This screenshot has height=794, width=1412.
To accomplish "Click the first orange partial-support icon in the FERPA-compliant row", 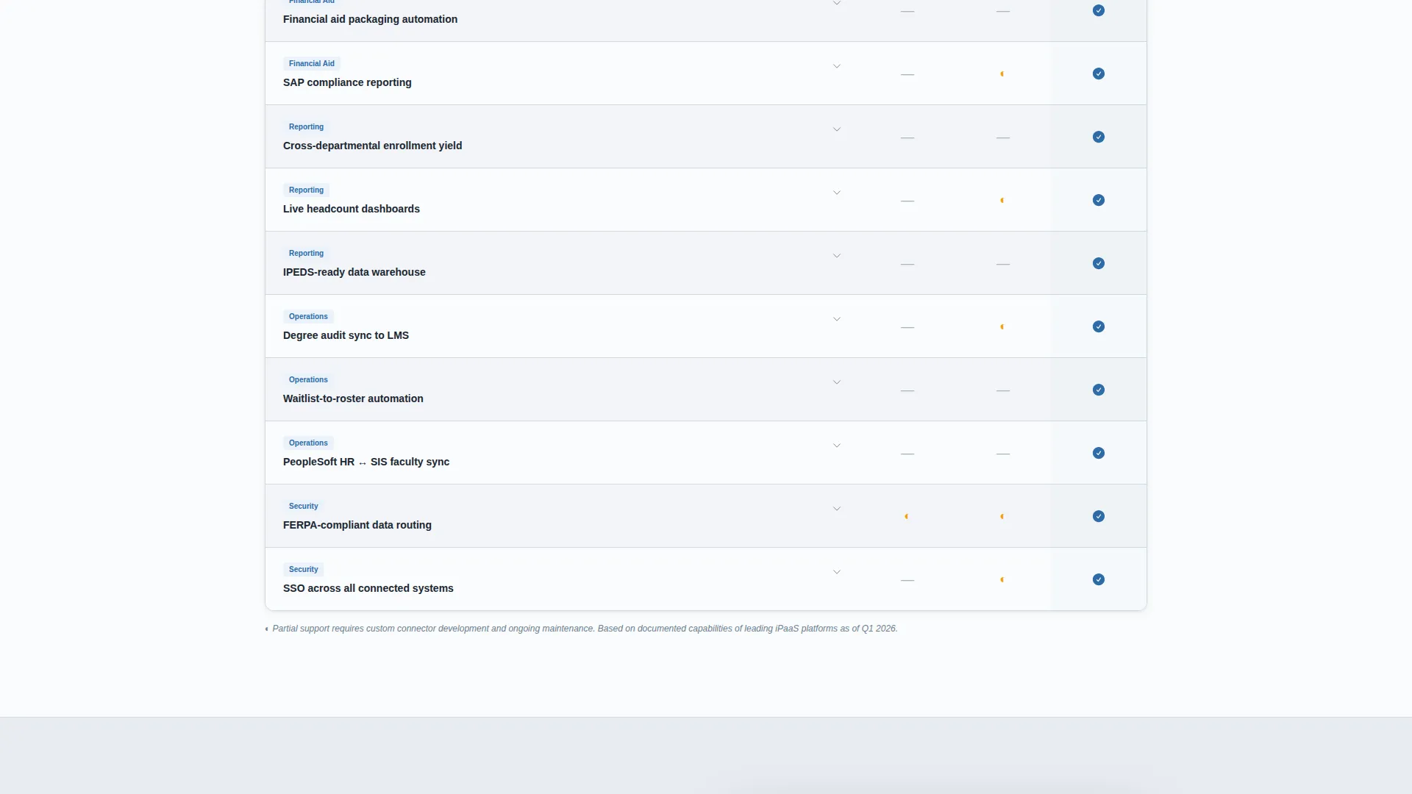I will click(907, 517).
